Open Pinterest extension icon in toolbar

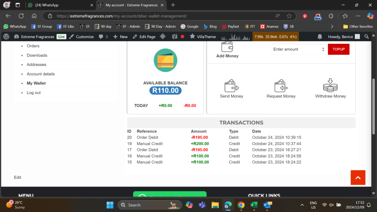[x=305, y=16]
